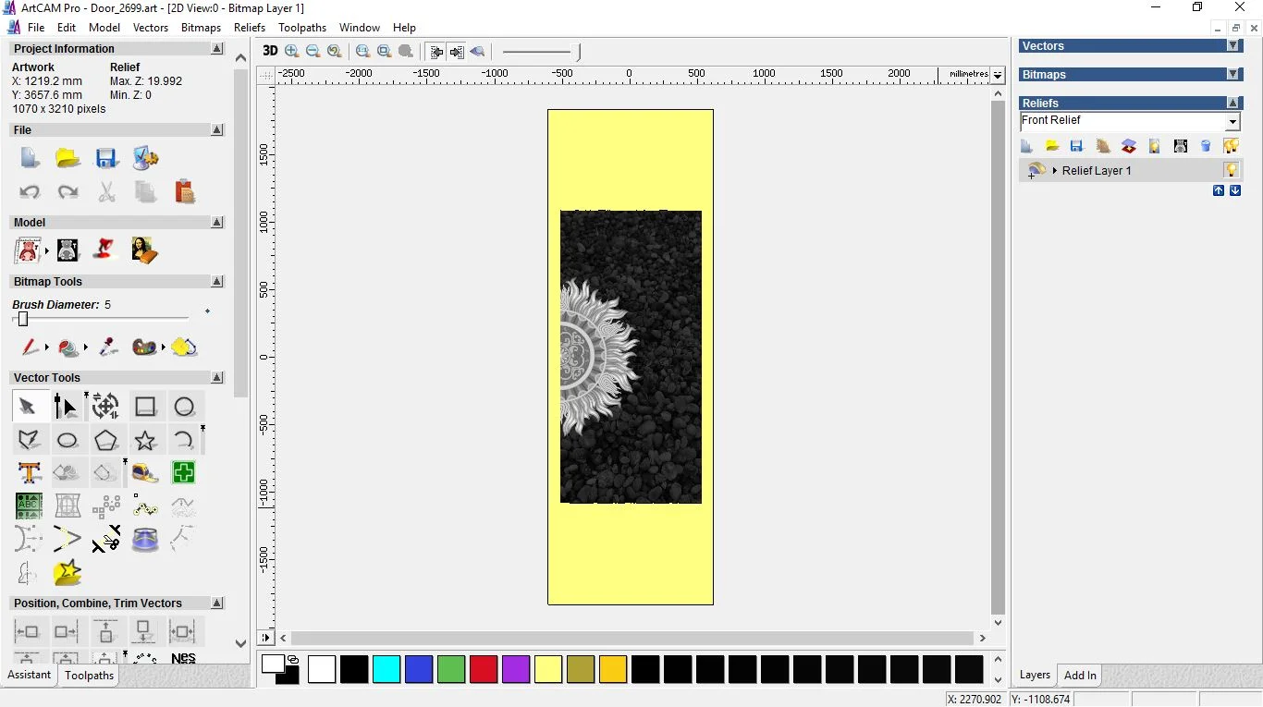Open the Add In tab

pyautogui.click(x=1079, y=676)
